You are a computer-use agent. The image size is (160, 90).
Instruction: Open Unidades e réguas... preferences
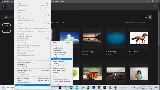tap(62, 68)
